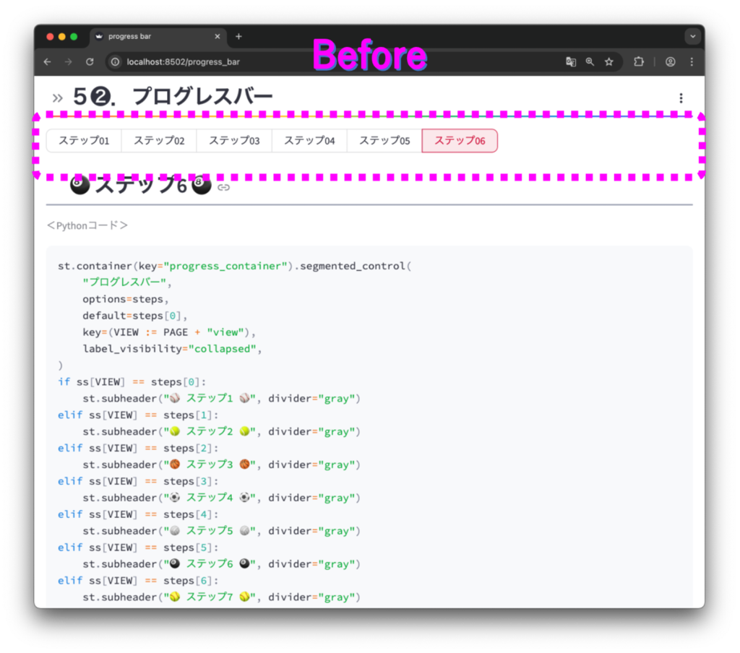Select the ステップ03 segment
Image resolution: width=740 pixels, height=653 pixels.
tap(234, 141)
